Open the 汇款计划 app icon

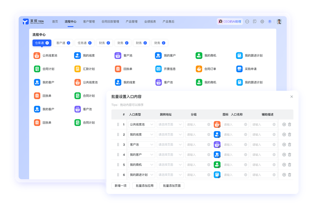[x=77, y=69]
